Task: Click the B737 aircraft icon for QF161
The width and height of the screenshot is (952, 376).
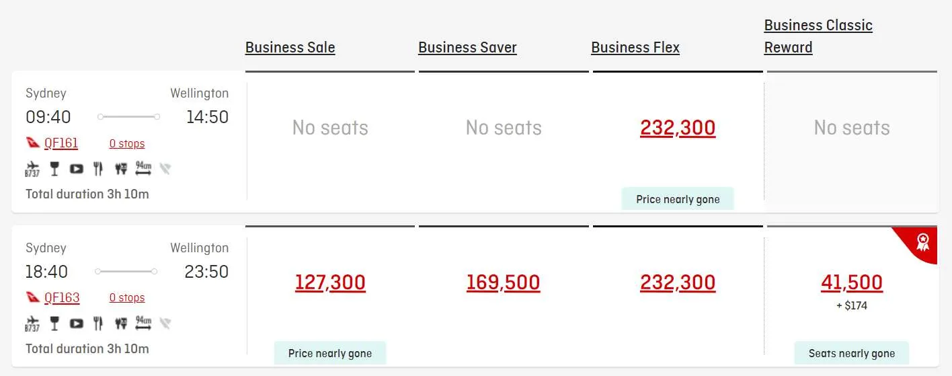Action: (32, 169)
